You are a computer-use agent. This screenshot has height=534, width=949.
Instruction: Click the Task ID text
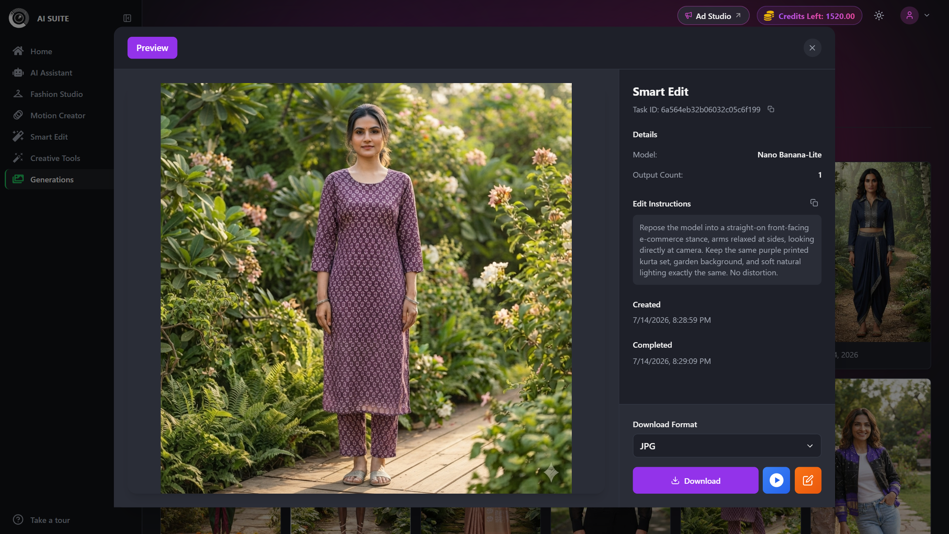click(696, 110)
